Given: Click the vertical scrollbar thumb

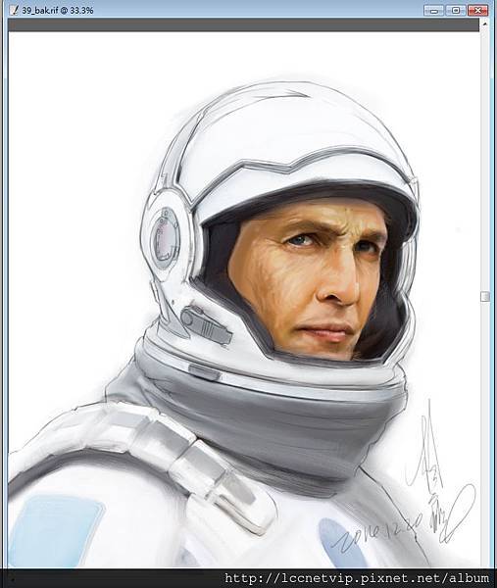Looking at the screenshot, I should (485, 297).
